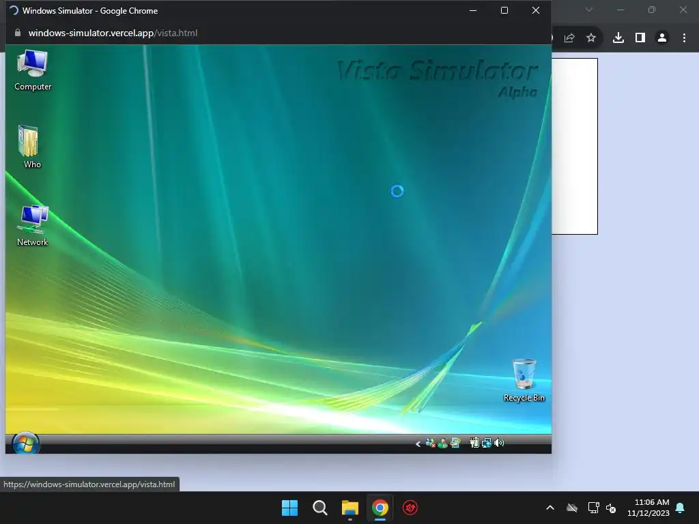The height and width of the screenshot is (524, 699).
Task: Open the Computer desktop icon
Action: pyautogui.click(x=33, y=70)
